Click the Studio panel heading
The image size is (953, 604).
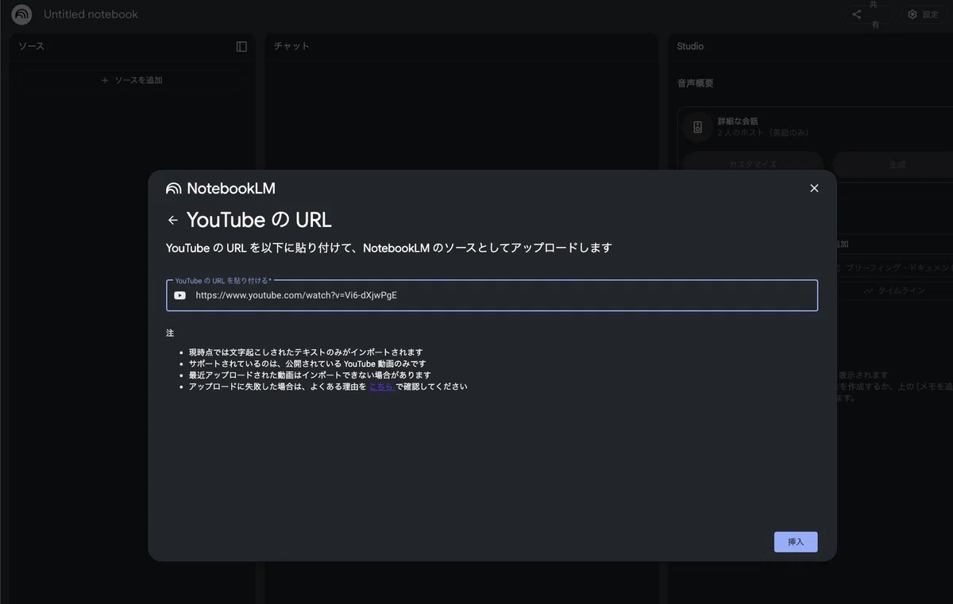(x=690, y=46)
